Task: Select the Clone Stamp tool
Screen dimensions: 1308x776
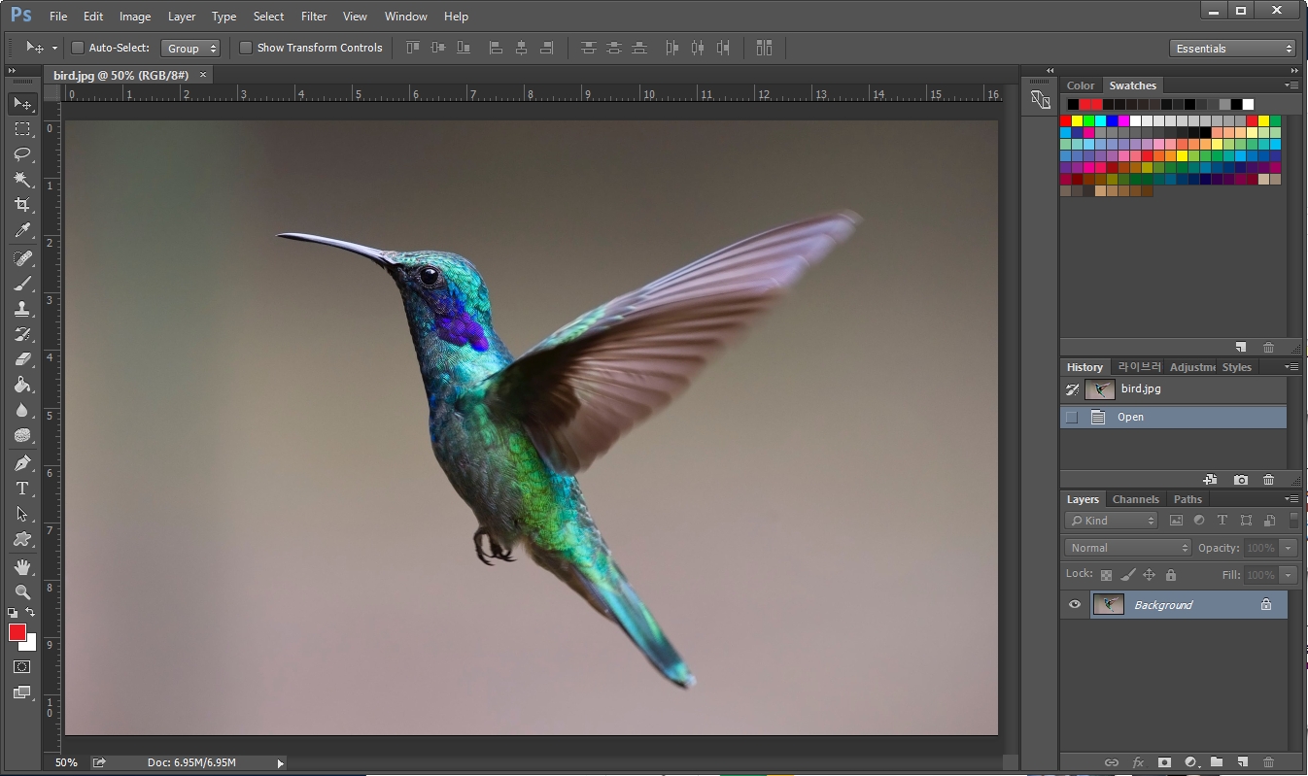Action: click(22, 308)
